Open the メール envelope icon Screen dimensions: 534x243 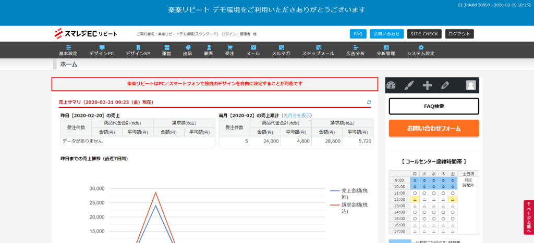pos(253,47)
